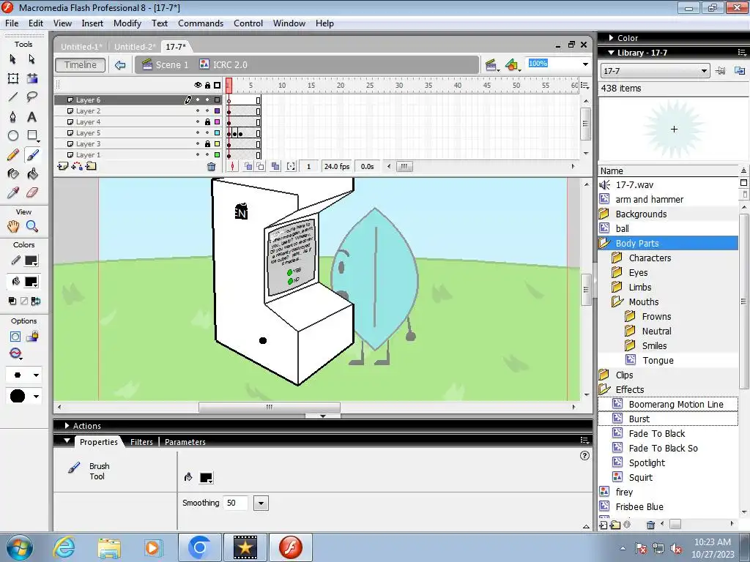Select the Zoom tool
The width and height of the screenshot is (750, 562).
pos(32,227)
